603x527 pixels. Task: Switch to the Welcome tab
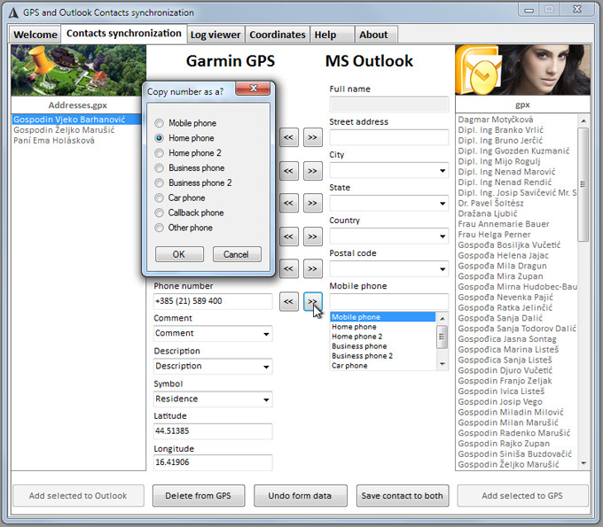click(x=35, y=35)
